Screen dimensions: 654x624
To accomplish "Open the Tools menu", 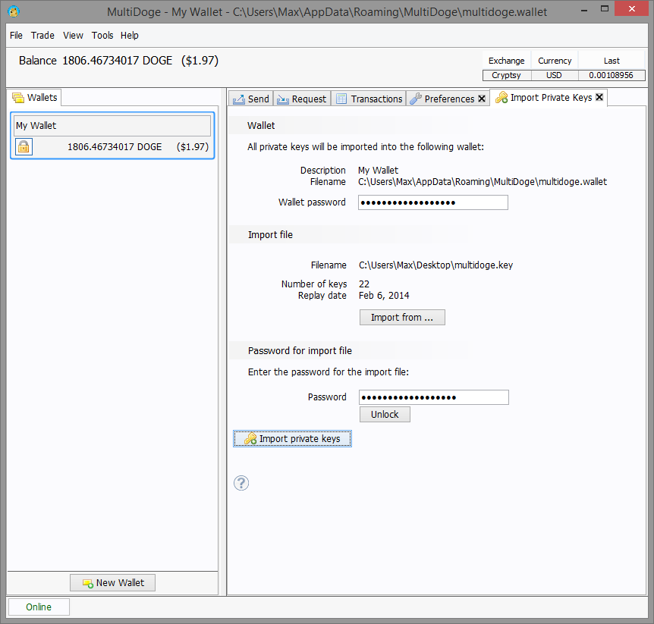I will pos(102,36).
